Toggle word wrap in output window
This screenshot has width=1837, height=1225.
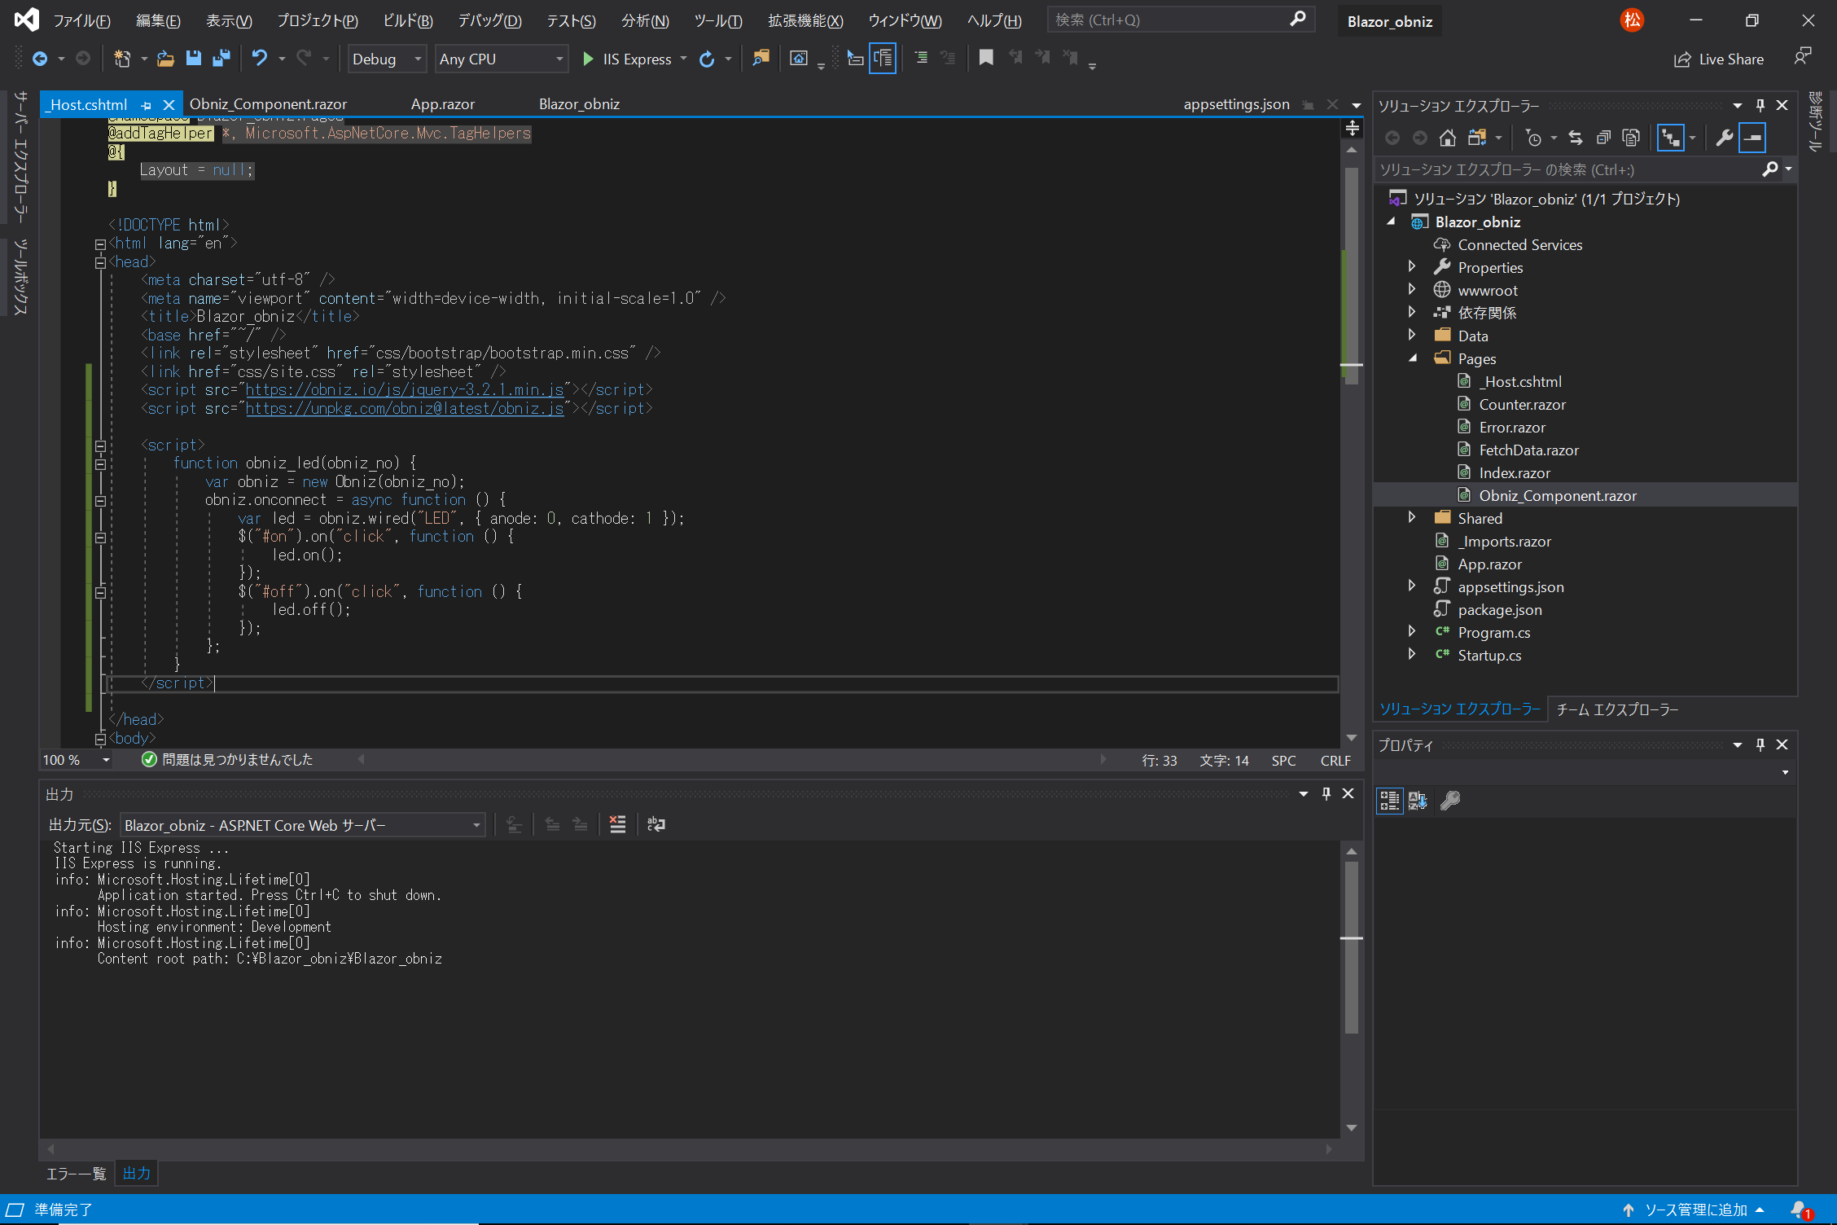point(655,824)
